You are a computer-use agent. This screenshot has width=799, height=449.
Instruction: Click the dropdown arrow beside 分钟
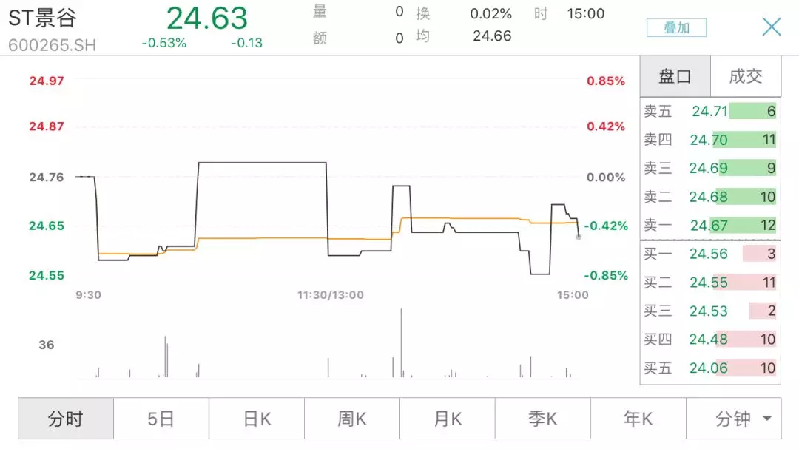(767, 419)
